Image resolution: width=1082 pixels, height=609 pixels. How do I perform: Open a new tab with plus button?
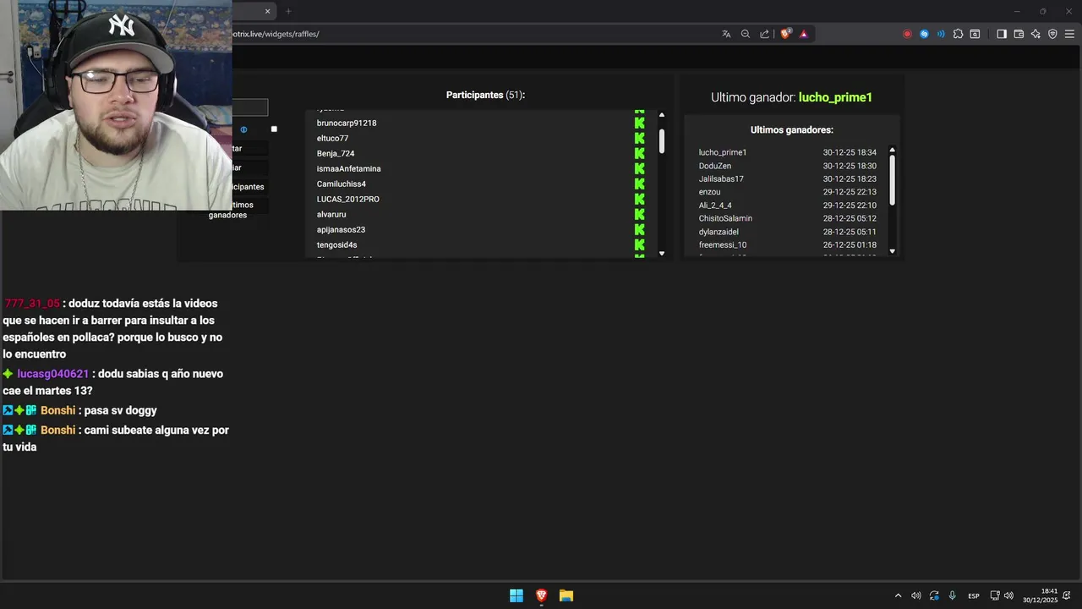288,11
